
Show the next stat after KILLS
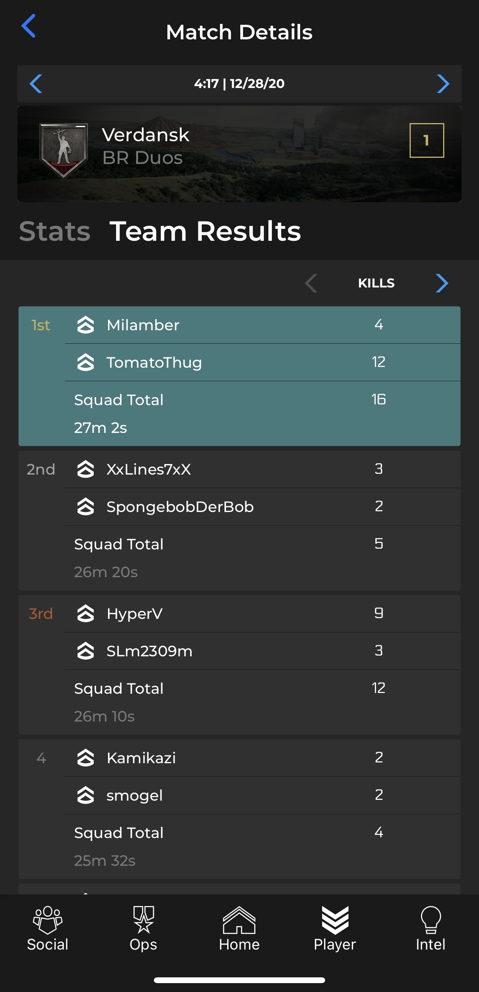pyautogui.click(x=442, y=283)
